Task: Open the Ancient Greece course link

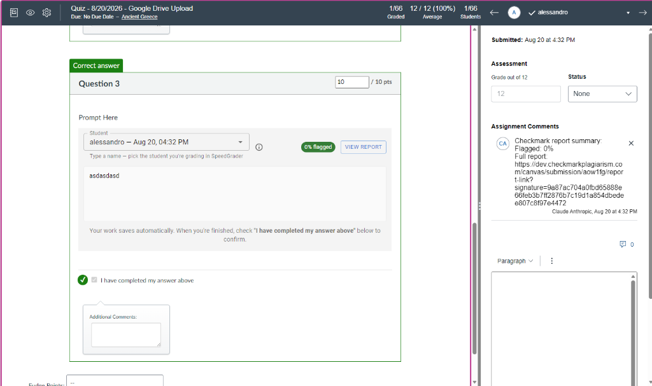Action: click(x=139, y=17)
